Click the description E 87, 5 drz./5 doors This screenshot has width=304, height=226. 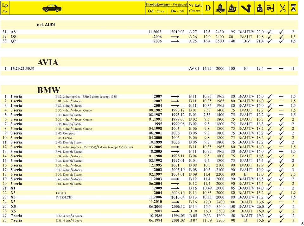pos(68,106)
